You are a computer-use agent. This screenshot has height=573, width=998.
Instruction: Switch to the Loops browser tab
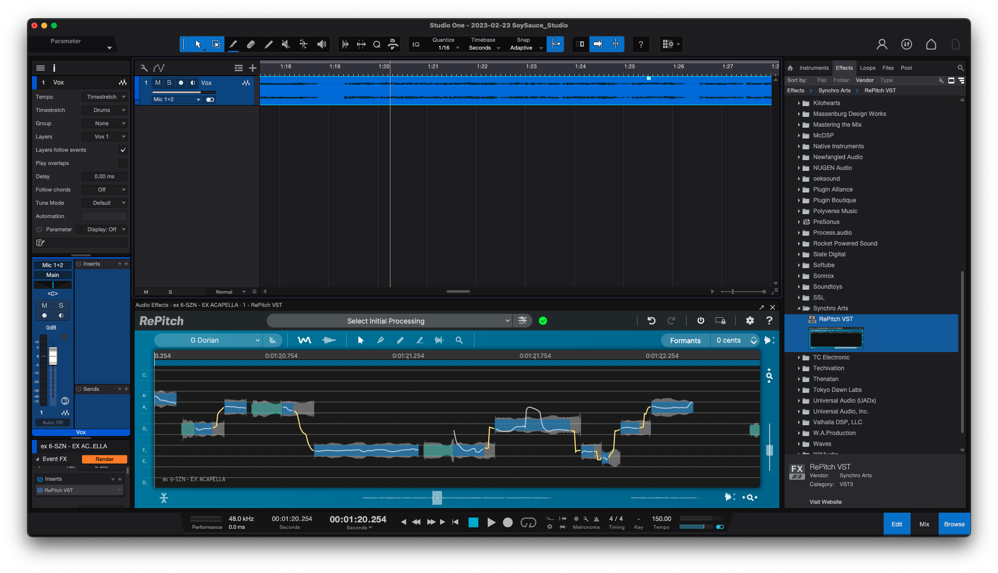867,68
